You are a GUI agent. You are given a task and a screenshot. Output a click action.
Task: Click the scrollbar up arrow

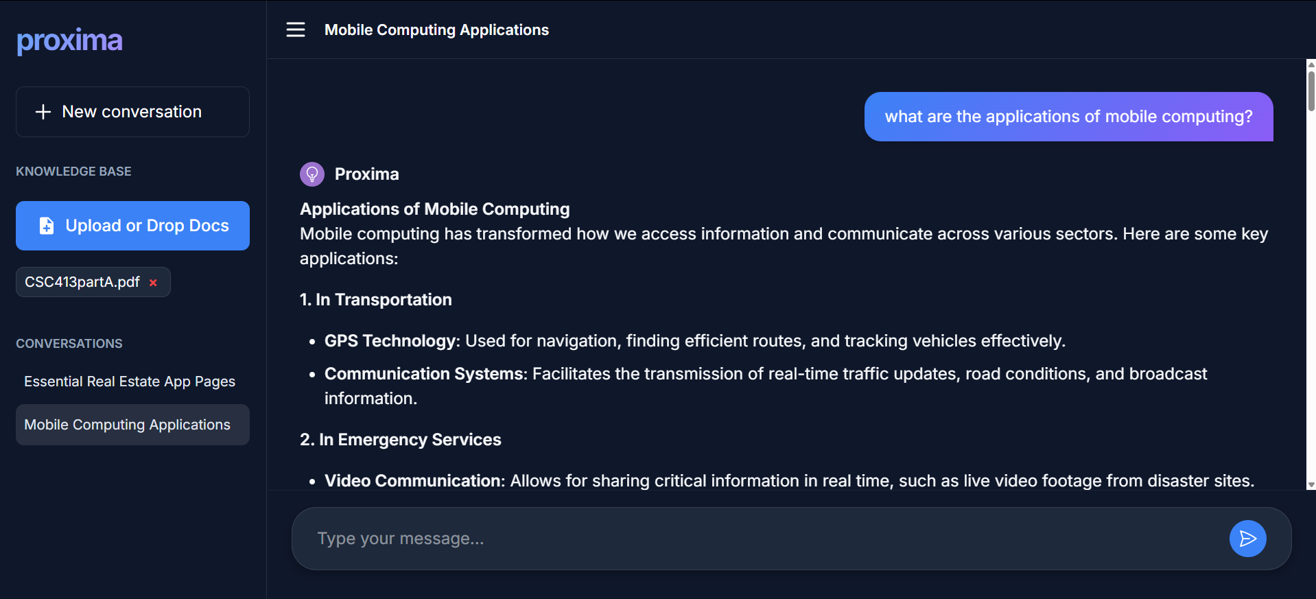(1311, 64)
